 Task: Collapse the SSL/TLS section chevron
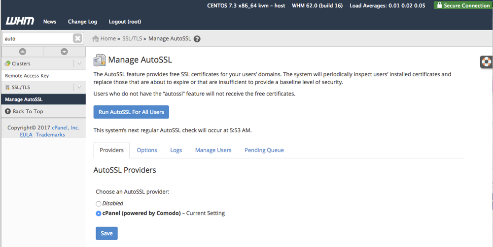[79, 87]
